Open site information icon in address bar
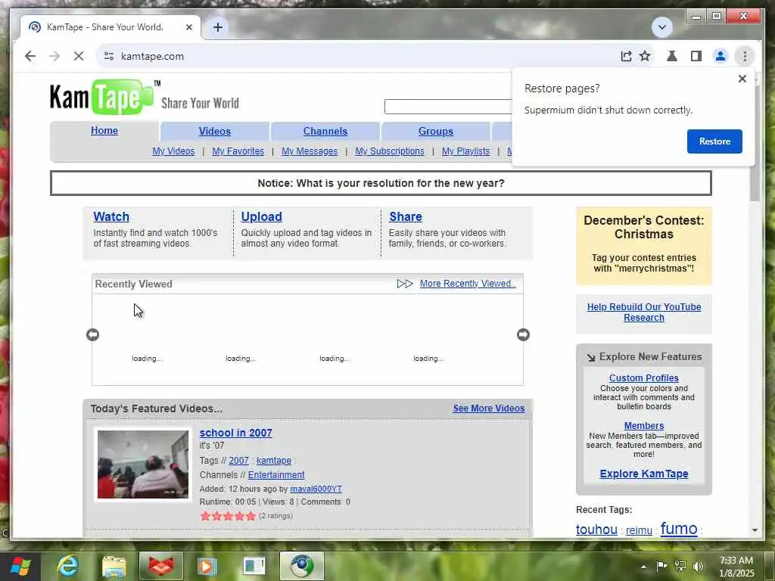The image size is (775, 581). [x=109, y=56]
